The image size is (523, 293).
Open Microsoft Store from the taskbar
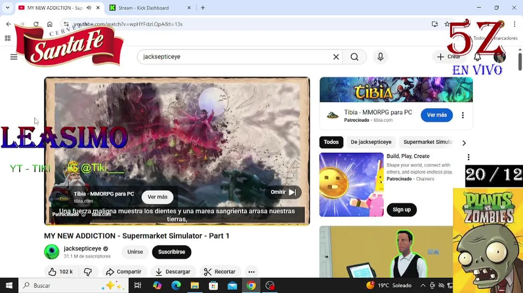point(213,286)
